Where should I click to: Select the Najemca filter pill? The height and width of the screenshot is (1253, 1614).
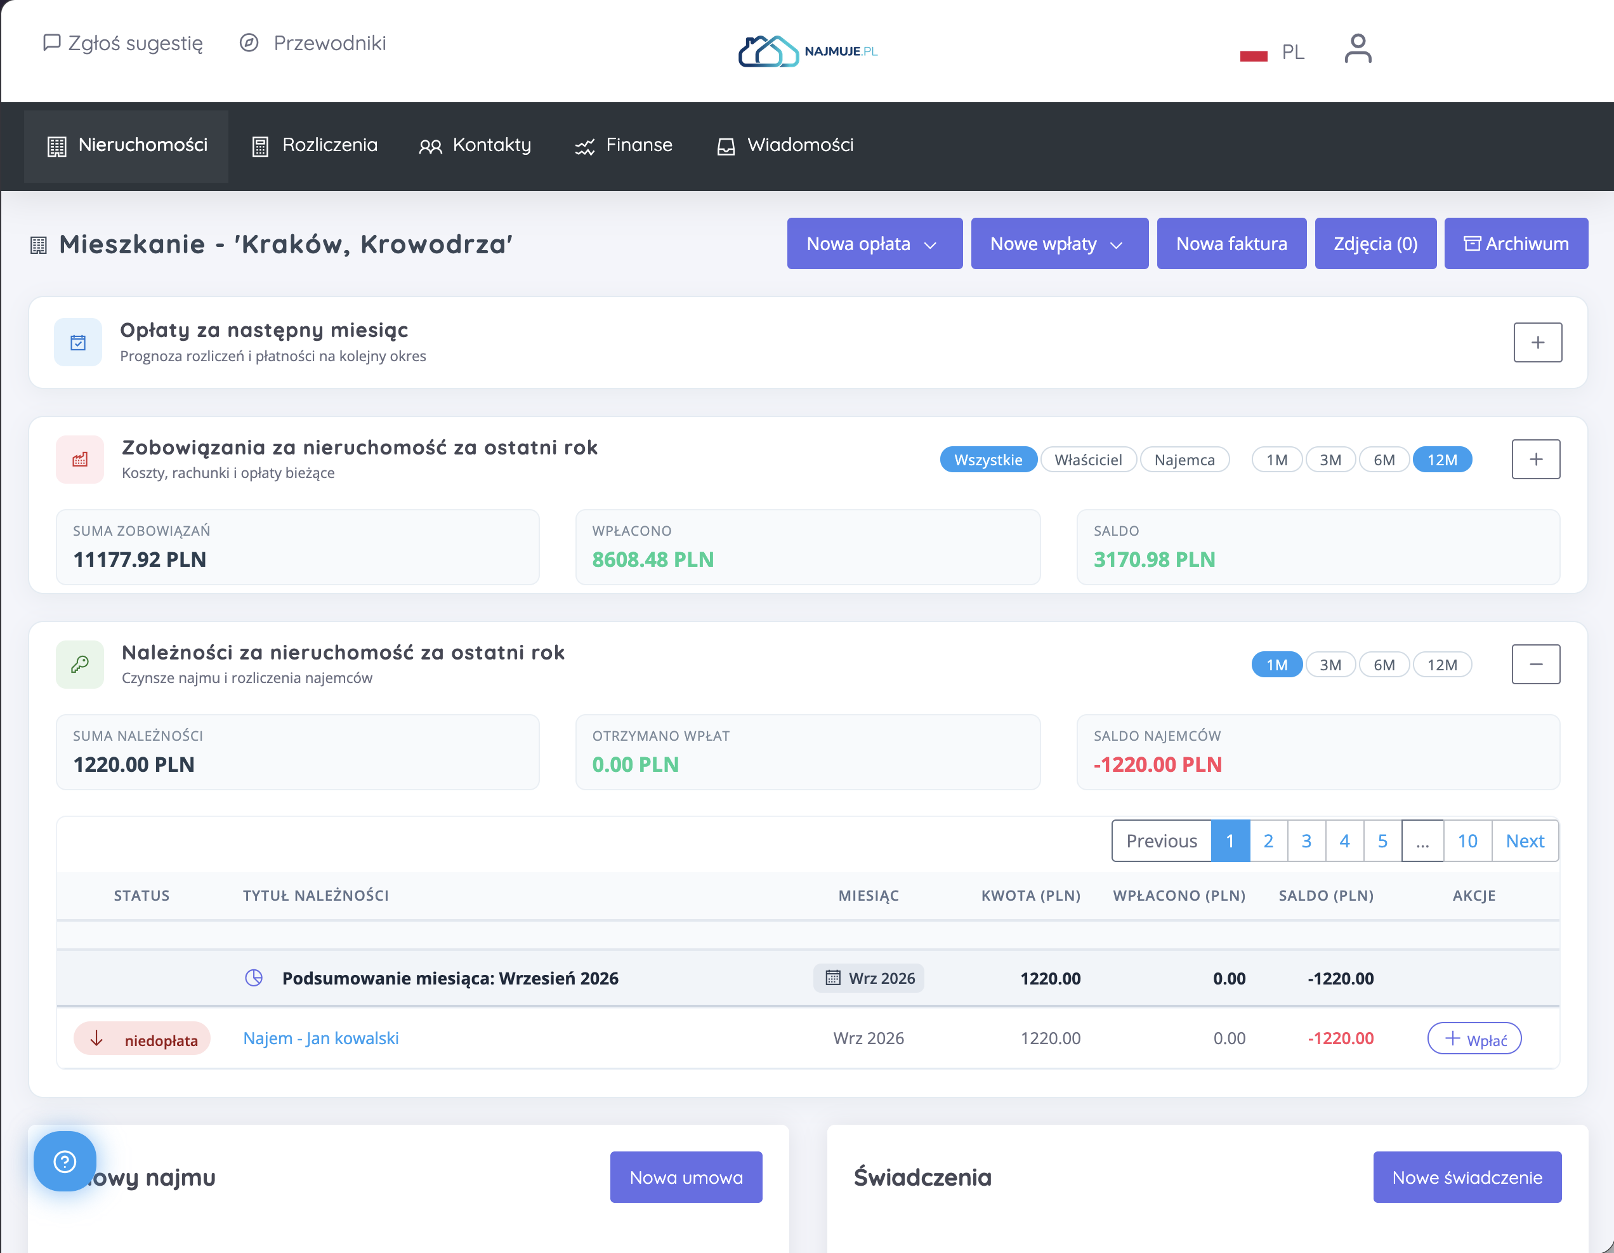click(x=1184, y=460)
